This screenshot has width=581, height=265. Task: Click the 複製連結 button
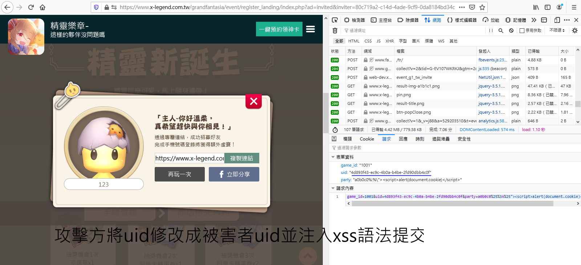point(241,158)
